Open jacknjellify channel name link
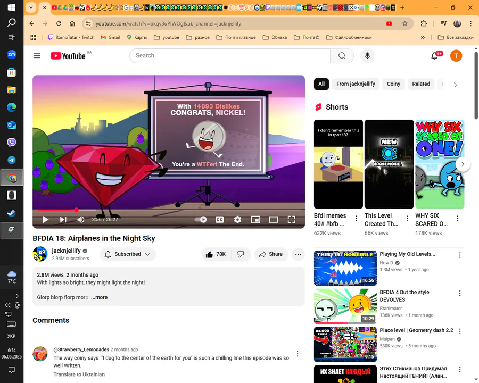 pos(67,251)
